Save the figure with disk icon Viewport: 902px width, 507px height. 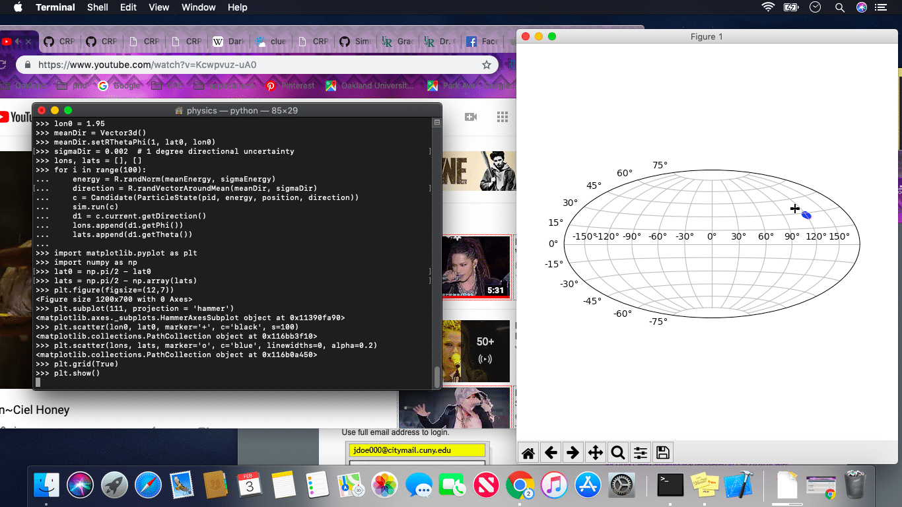[663, 452]
